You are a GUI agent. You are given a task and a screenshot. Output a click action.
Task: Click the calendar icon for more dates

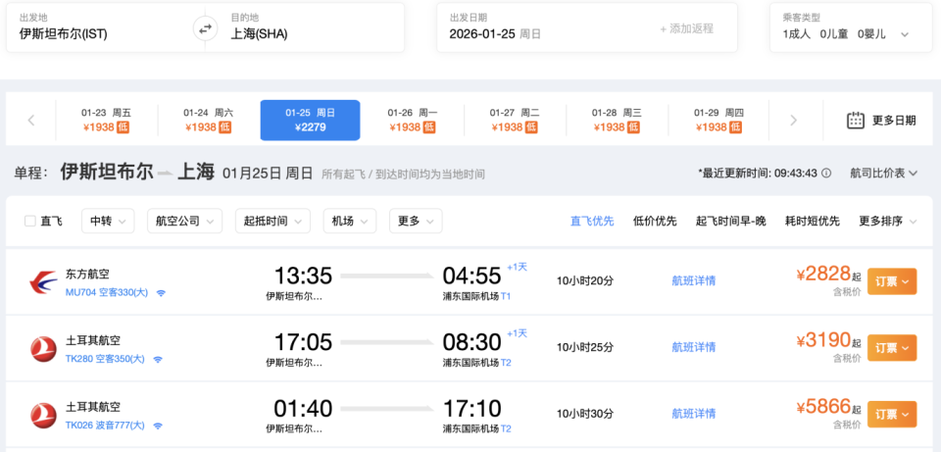tap(855, 121)
